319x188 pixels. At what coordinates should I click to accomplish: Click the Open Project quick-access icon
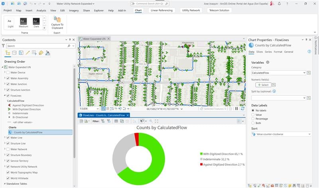tap(19, 4)
